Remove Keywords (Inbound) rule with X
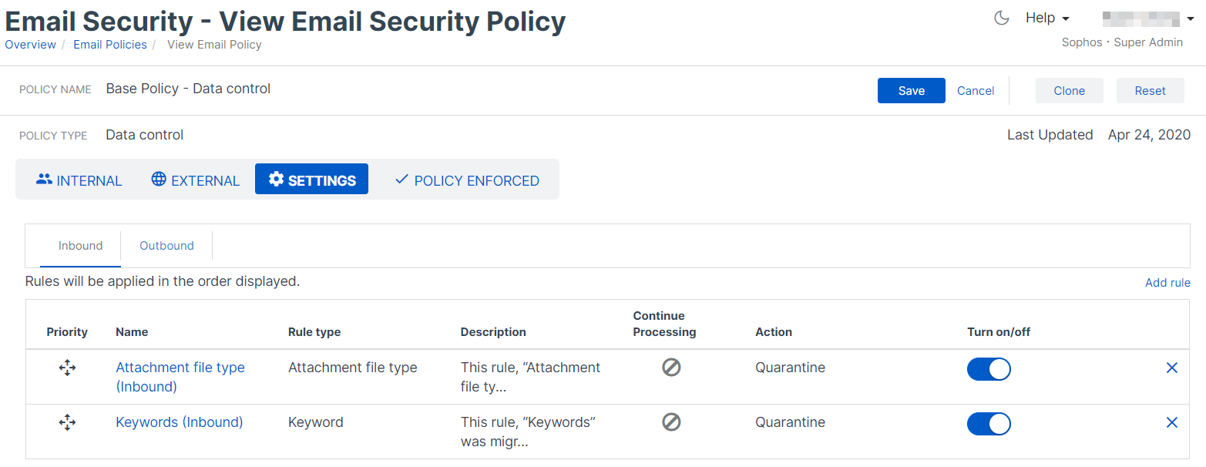The height and width of the screenshot is (467, 1206). tap(1171, 422)
